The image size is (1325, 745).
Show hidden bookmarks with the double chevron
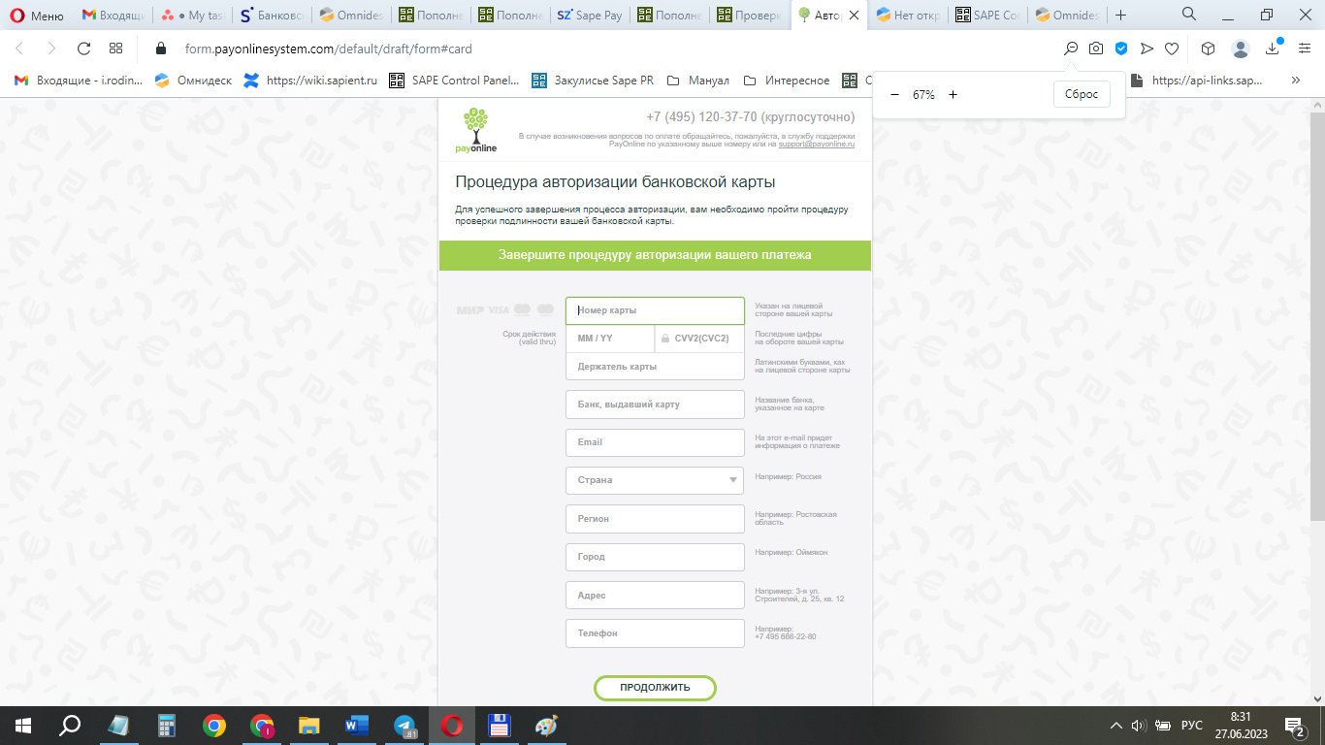[1296, 81]
